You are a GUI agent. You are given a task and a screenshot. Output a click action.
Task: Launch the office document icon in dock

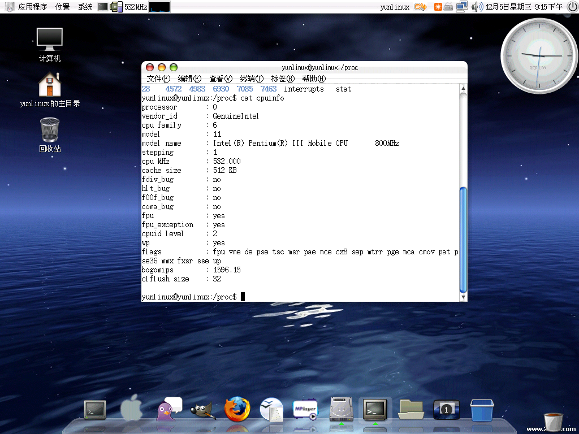[271, 409]
